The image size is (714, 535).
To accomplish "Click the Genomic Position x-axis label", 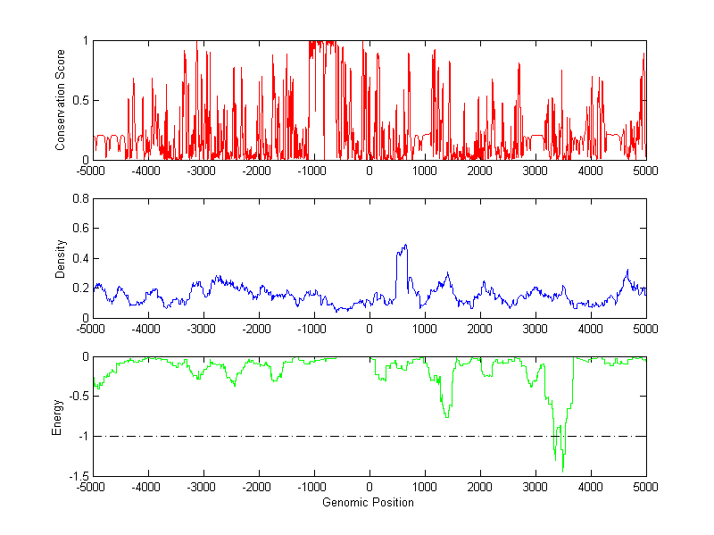I will point(368,503).
